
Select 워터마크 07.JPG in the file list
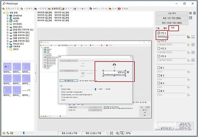click(62, 21)
